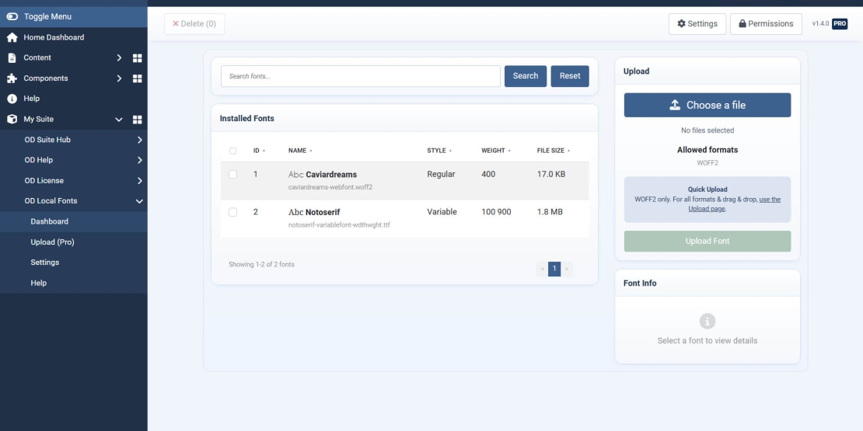Collapse OD Local Fonts chevron

[x=140, y=201]
